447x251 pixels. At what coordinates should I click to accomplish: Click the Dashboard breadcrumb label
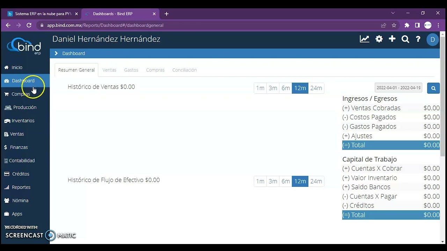(74, 53)
